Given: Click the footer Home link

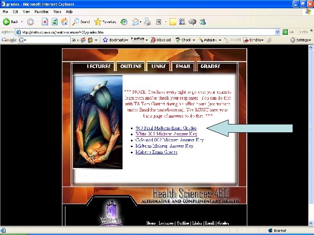Looking at the screenshot, I should (x=151, y=223).
